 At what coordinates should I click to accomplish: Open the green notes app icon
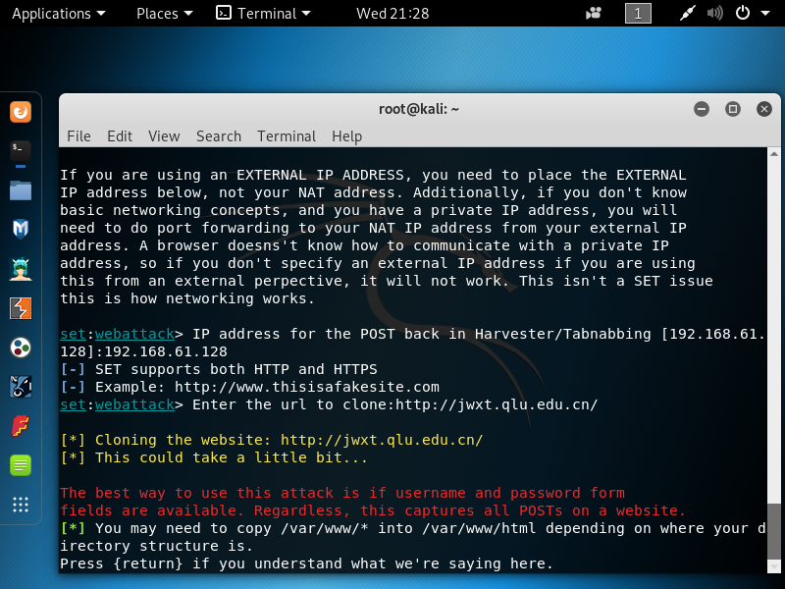click(21, 465)
